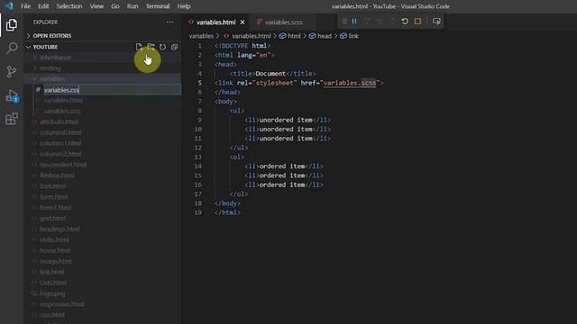
Task: Click the variables.html breadcrumb
Action: click(252, 36)
